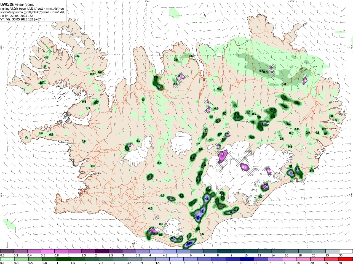Pick the lower-scale pink swatch at 20
Viewport: 353px width, 265px height.
click(318, 259)
